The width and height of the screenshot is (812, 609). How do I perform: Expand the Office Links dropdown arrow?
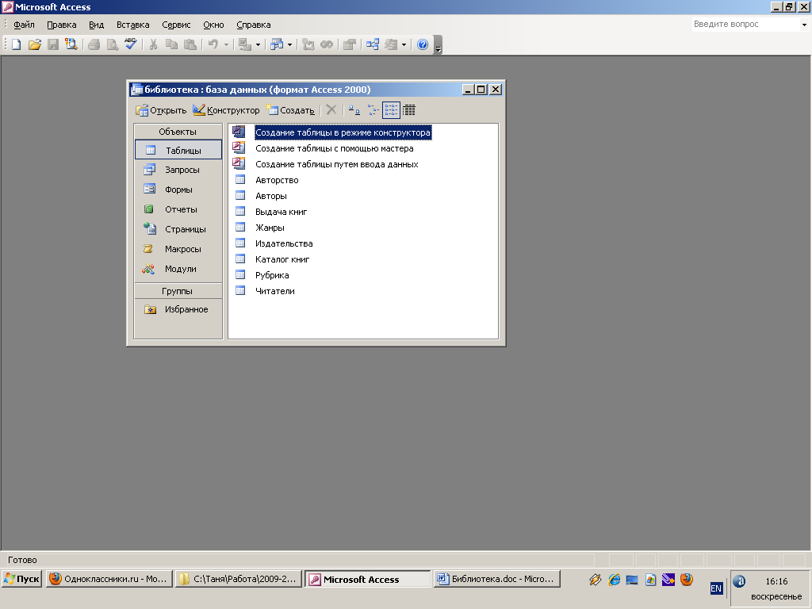point(258,44)
